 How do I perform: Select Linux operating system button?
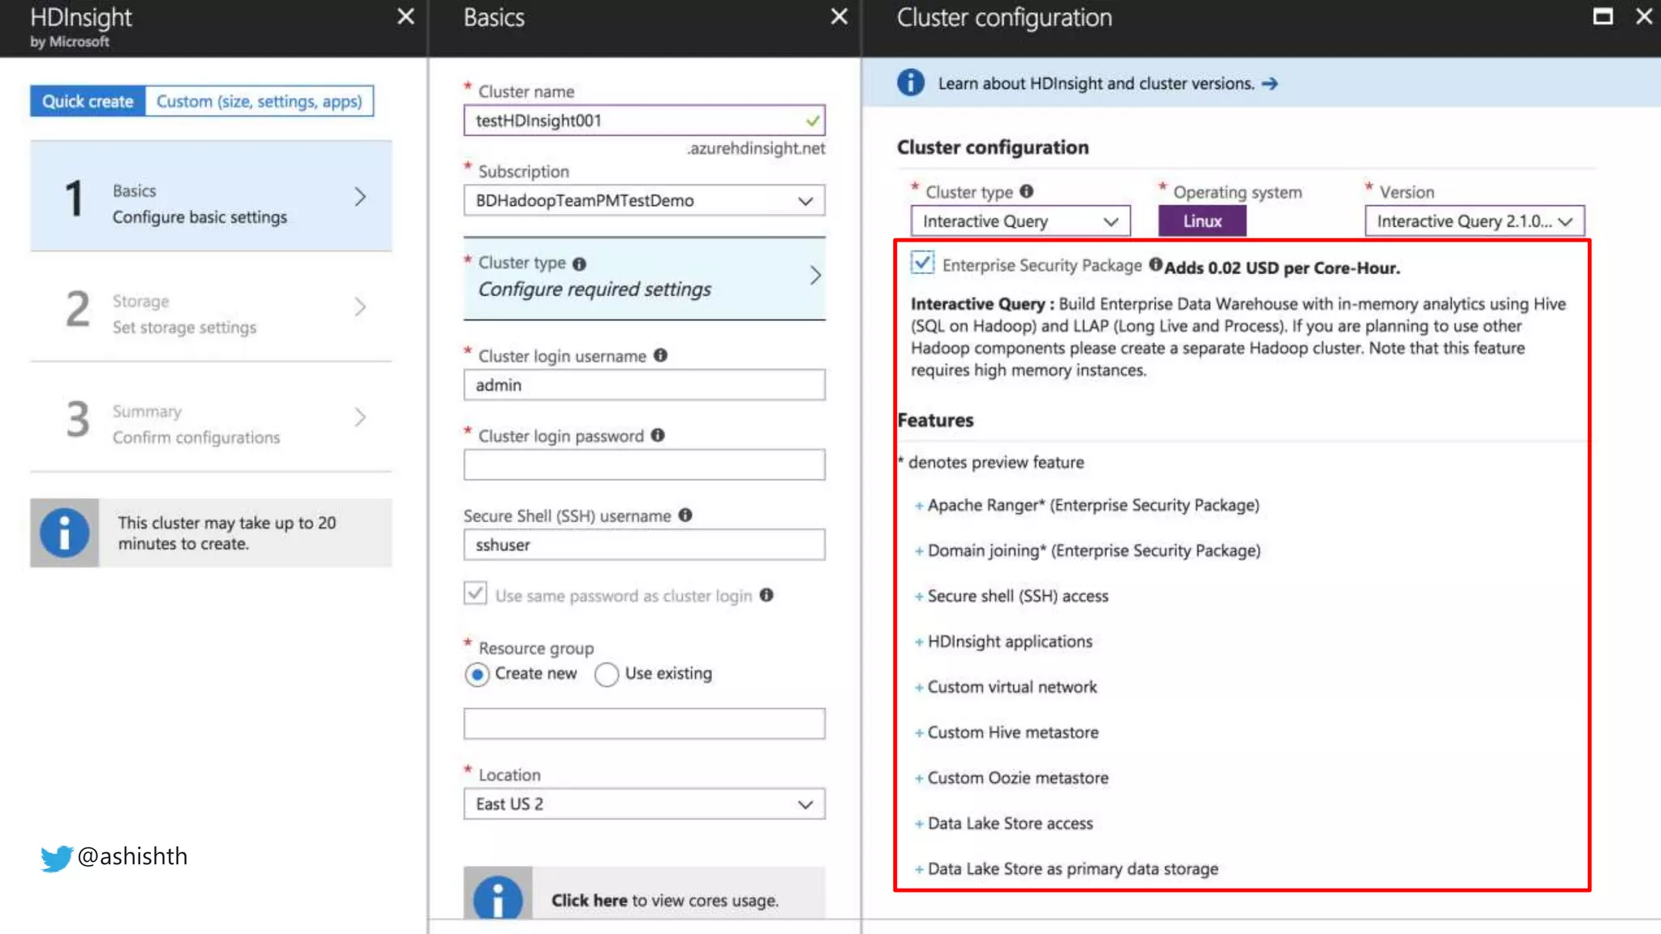(1201, 221)
